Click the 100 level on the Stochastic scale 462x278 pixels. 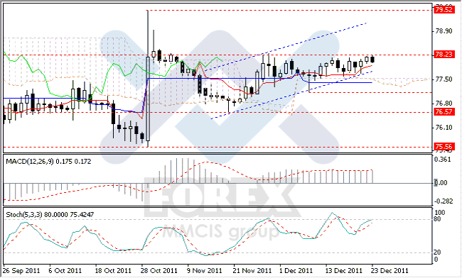(x=440, y=213)
